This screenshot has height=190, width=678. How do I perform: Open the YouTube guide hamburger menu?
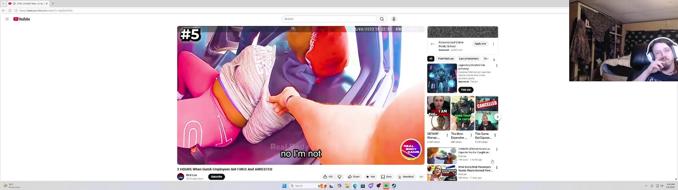coord(7,19)
